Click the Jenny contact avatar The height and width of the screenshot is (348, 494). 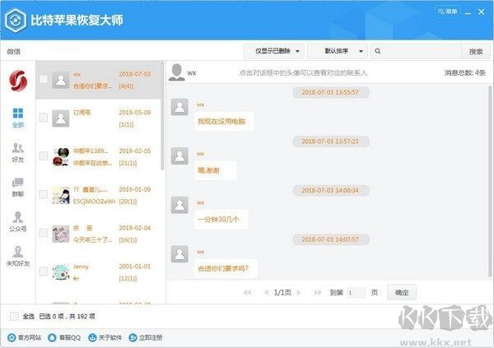[60, 272]
